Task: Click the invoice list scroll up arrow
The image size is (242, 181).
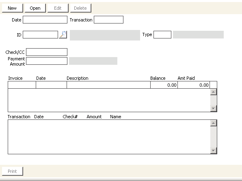Action: pos(214,92)
